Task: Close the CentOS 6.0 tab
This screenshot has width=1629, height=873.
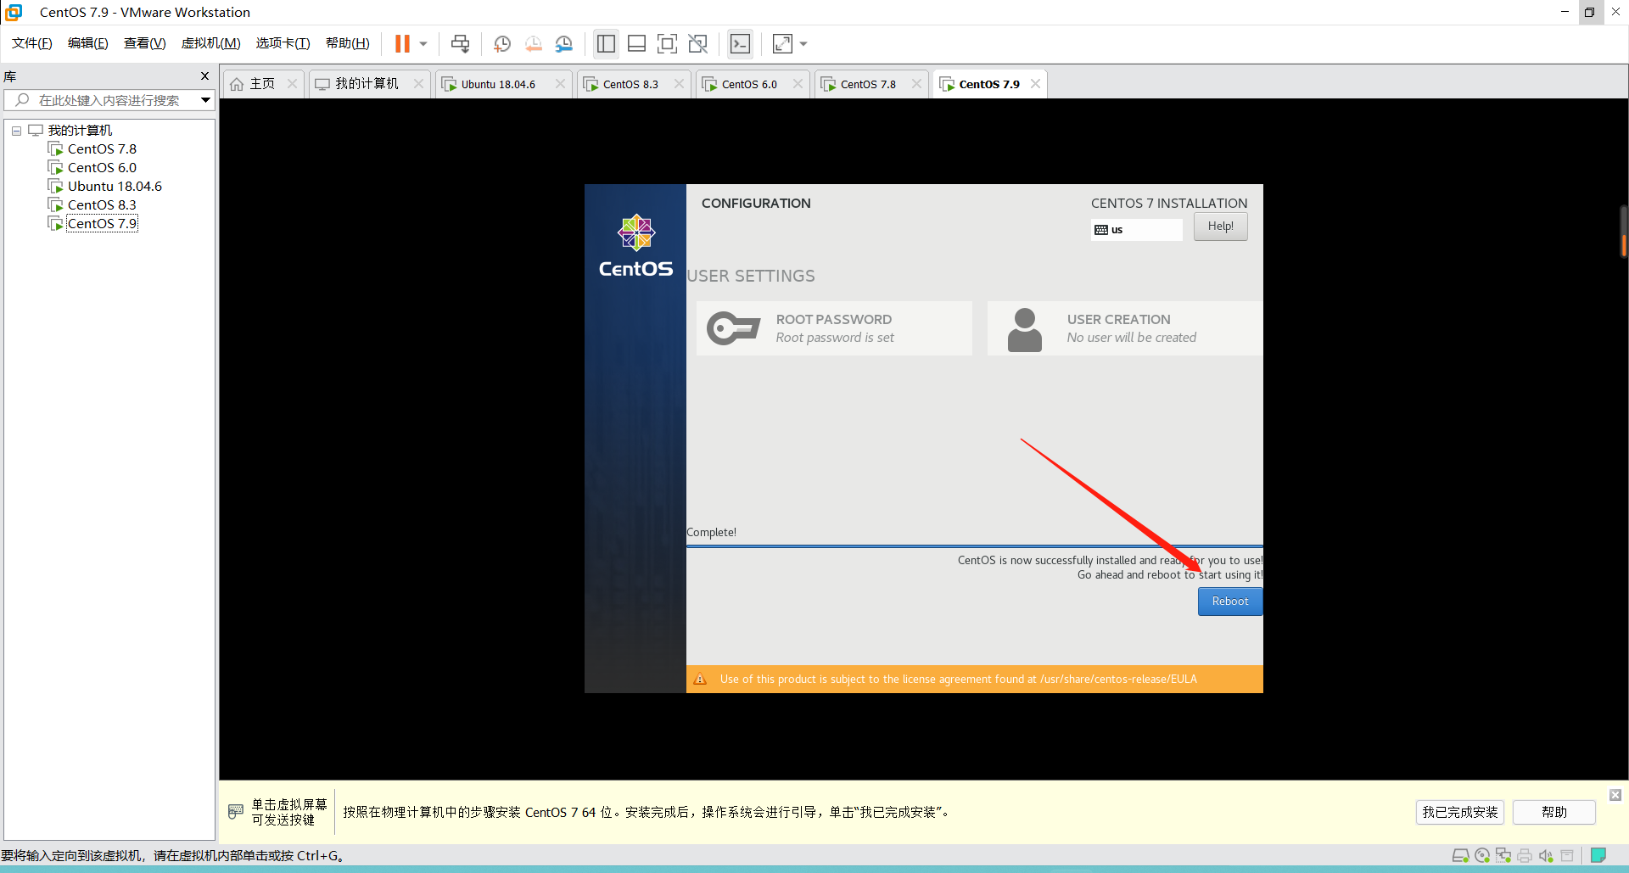Action: coord(798,84)
